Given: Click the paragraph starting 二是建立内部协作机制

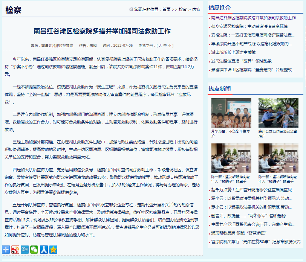Looking at the screenshot, I should (101, 122).
